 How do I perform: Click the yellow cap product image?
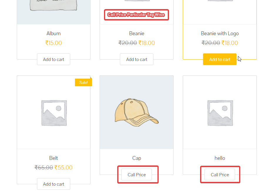coord(136,112)
